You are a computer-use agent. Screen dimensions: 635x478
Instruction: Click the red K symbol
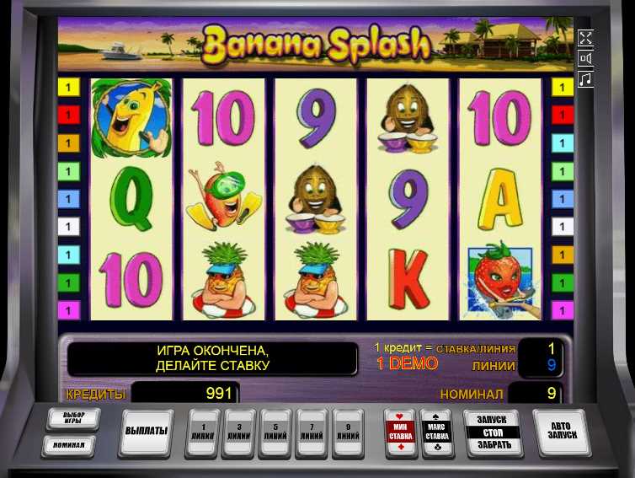pyautogui.click(x=408, y=279)
